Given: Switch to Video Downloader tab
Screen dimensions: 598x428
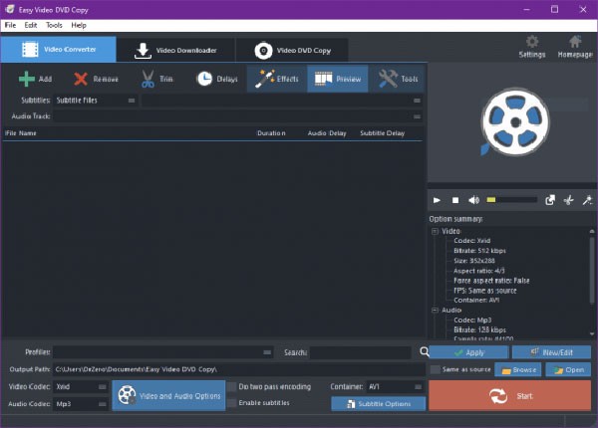Looking at the screenshot, I should click(175, 50).
